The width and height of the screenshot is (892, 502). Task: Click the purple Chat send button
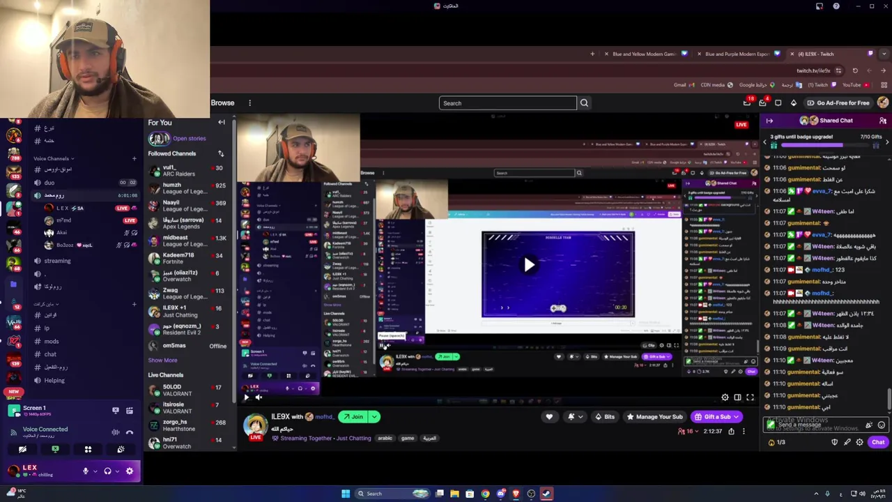click(878, 442)
